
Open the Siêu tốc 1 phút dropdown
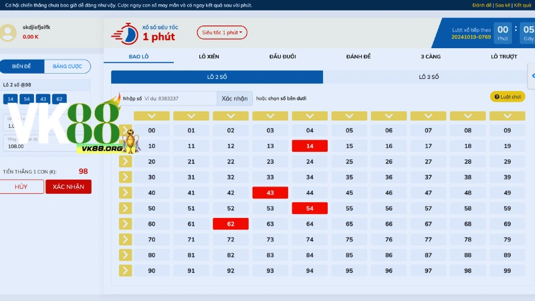click(222, 32)
